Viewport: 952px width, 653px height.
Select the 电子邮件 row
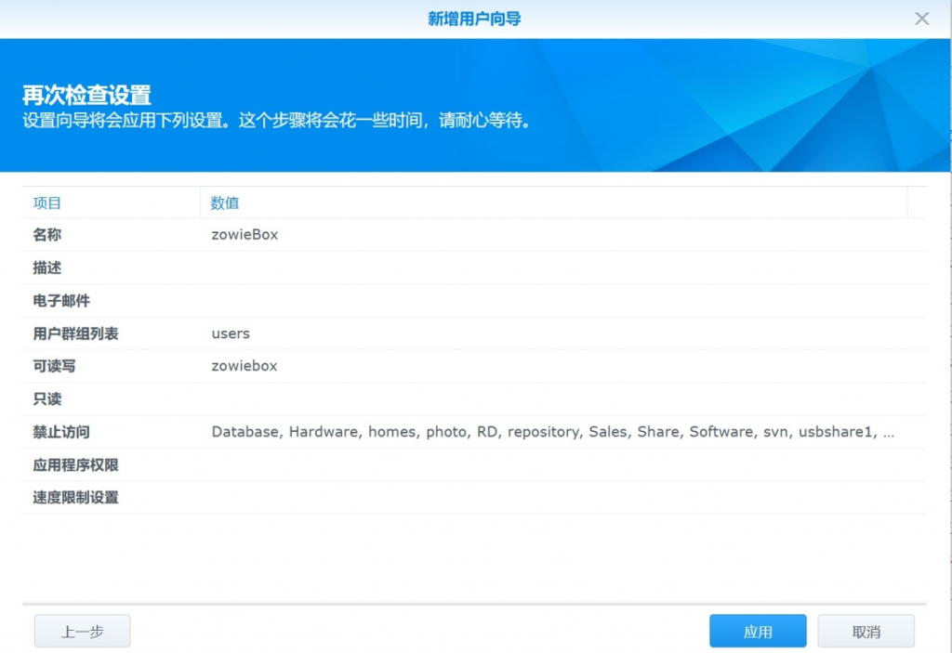tap(474, 300)
